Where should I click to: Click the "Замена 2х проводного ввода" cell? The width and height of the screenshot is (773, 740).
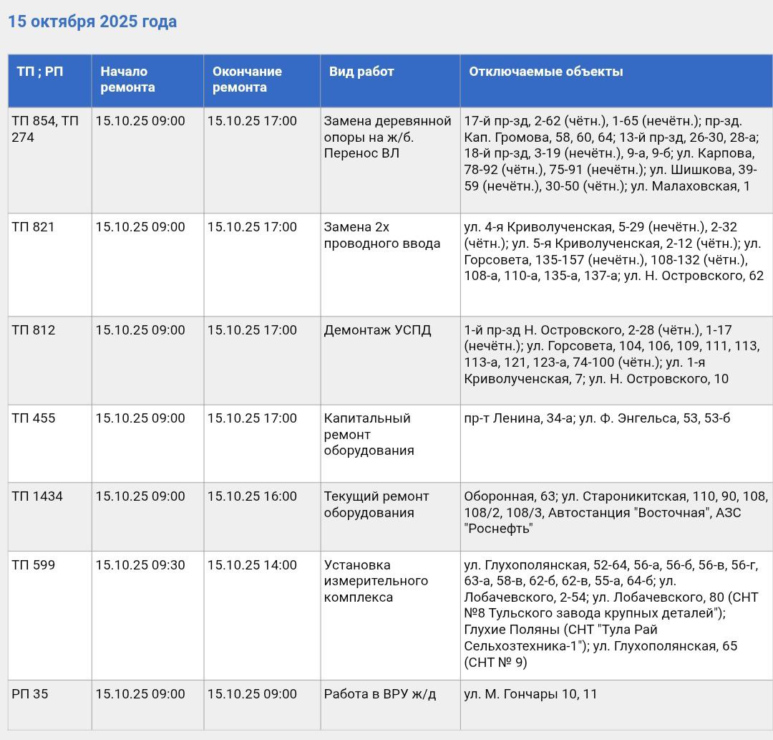pos(381,236)
